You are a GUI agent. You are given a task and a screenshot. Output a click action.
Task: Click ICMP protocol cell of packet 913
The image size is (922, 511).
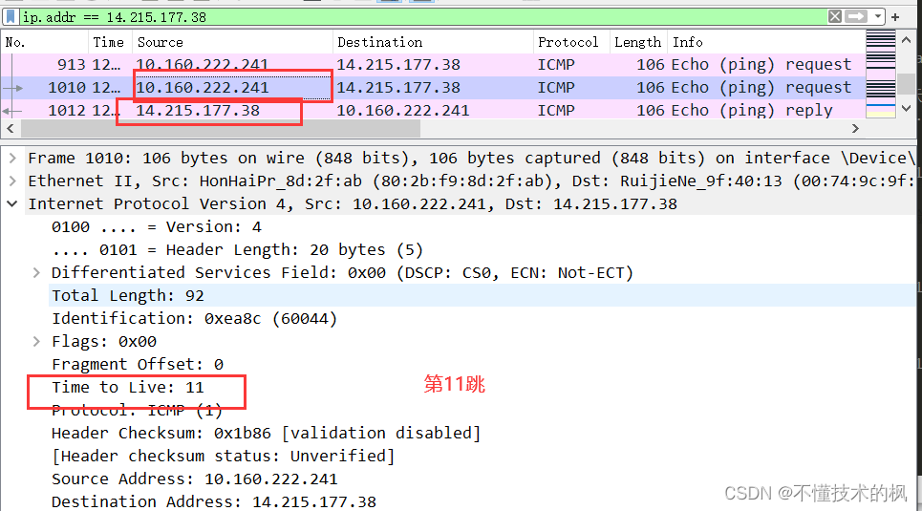556,65
